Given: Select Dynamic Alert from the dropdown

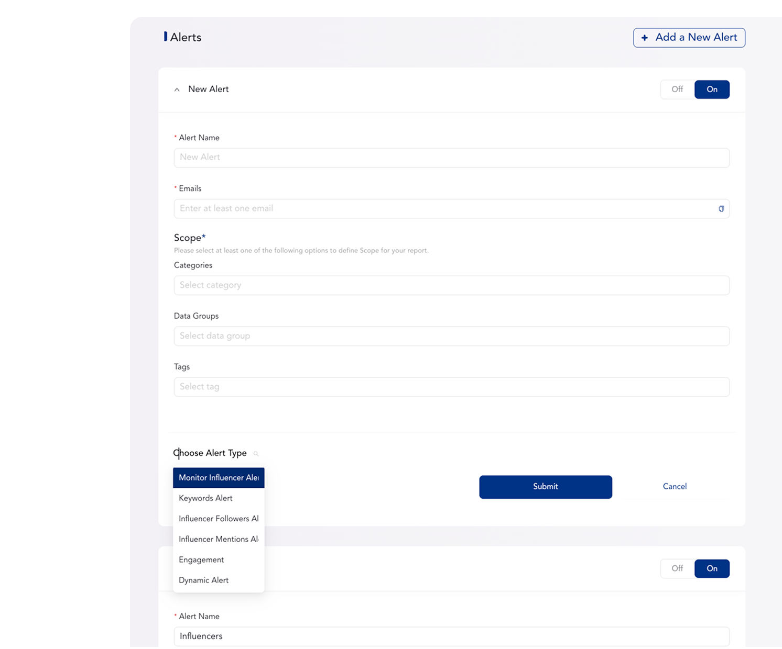Looking at the screenshot, I should 203,580.
